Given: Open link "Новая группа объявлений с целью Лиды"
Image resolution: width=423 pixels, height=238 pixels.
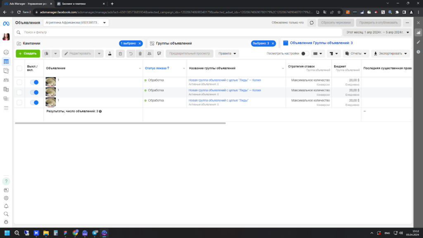Looking at the screenshot, I should coord(218,100).
